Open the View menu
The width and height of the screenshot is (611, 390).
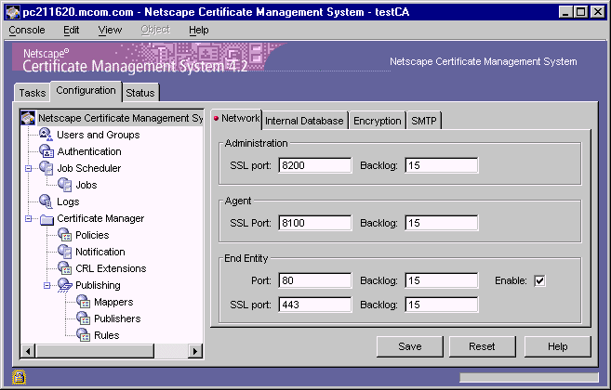[x=110, y=30]
